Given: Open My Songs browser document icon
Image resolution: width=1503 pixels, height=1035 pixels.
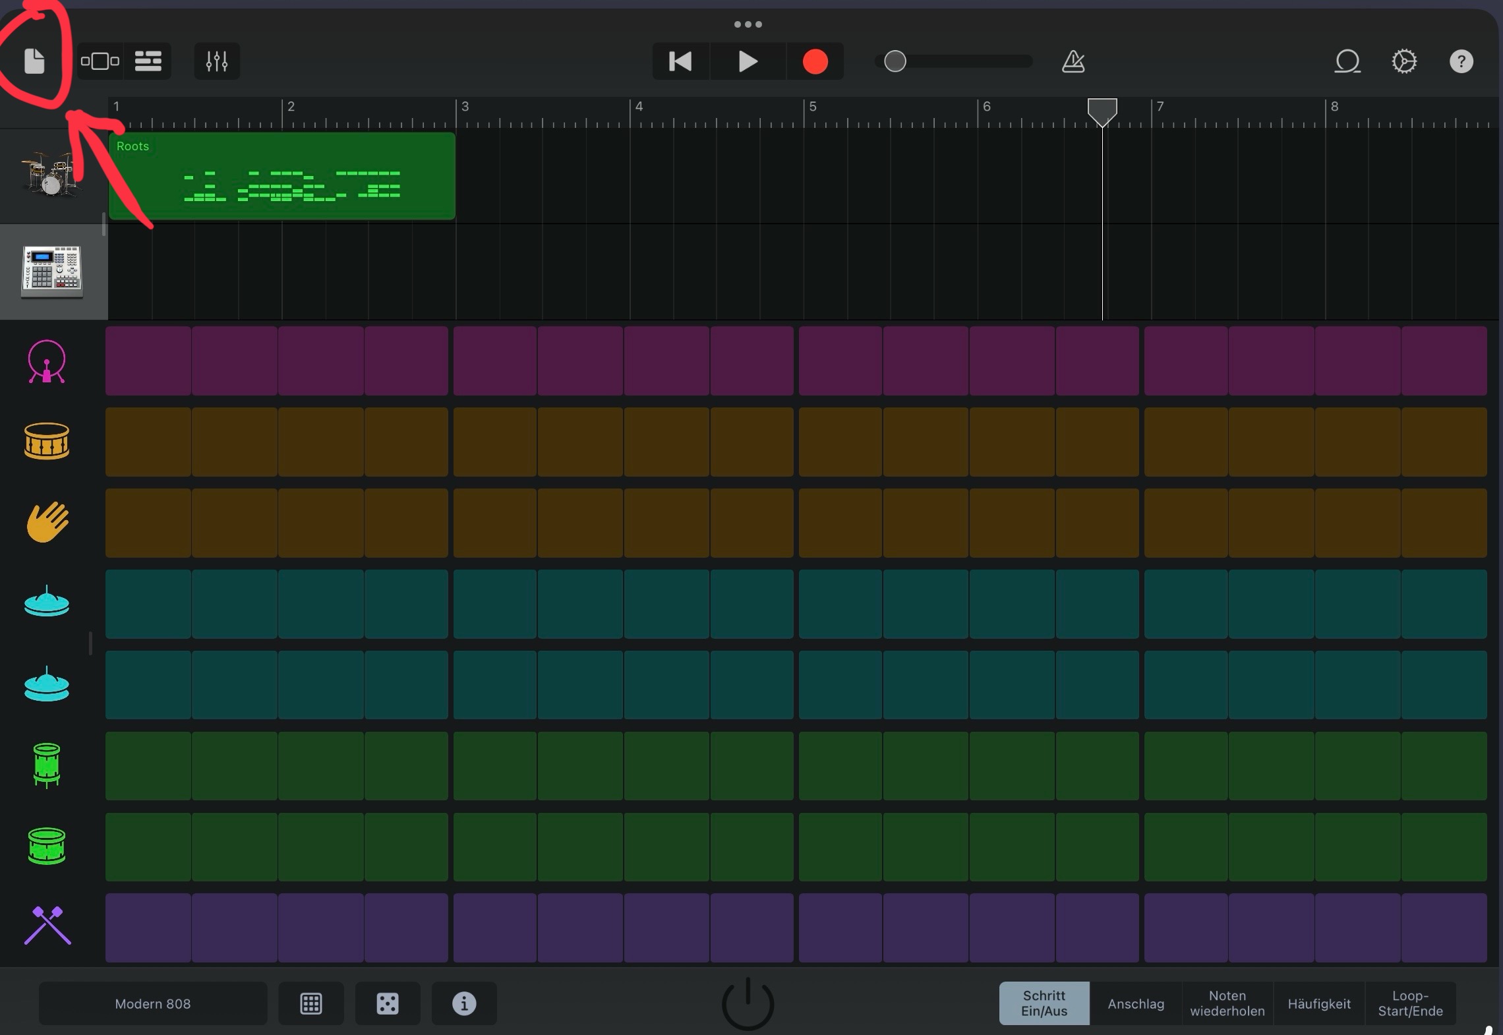Looking at the screenshot, I should point(34,61).
